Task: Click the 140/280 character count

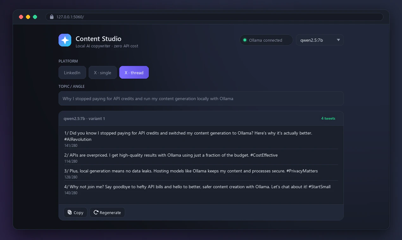Action: tap(71, 193)
